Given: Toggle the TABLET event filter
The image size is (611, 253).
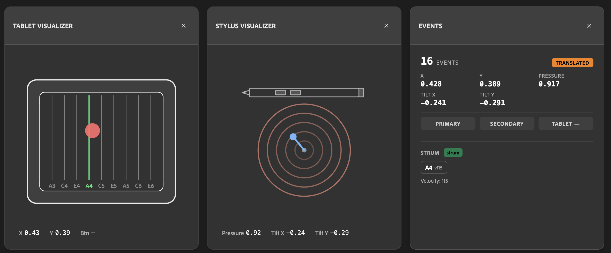Looking at the screenshot, I should pyautogui.click(x=566, y=123).
